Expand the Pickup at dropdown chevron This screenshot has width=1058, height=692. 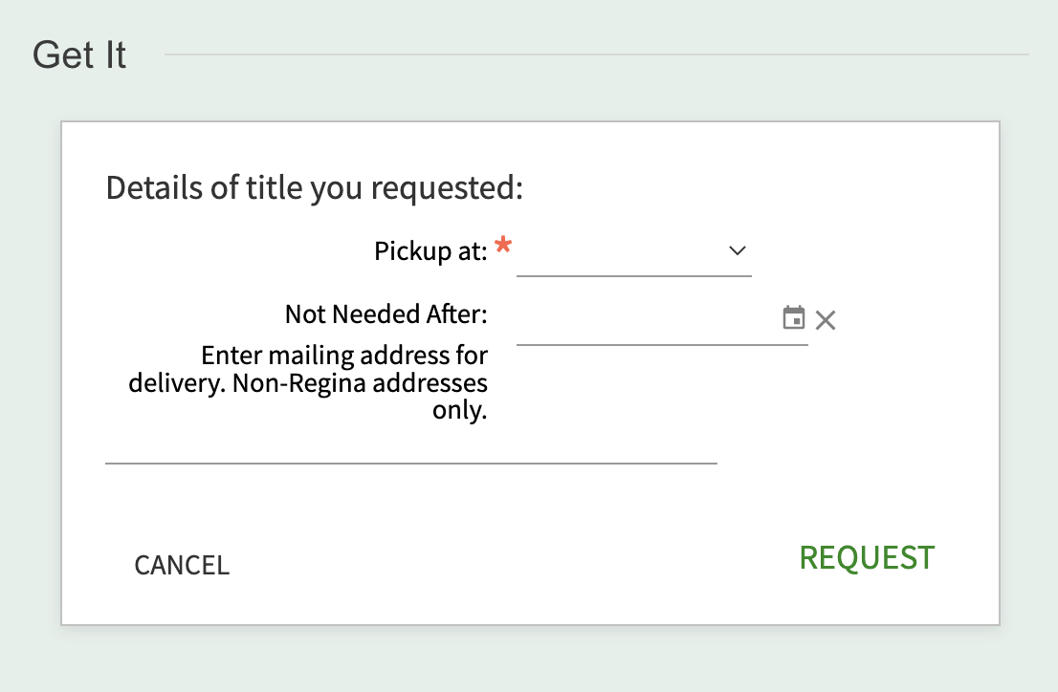click(x=738, y=251)
